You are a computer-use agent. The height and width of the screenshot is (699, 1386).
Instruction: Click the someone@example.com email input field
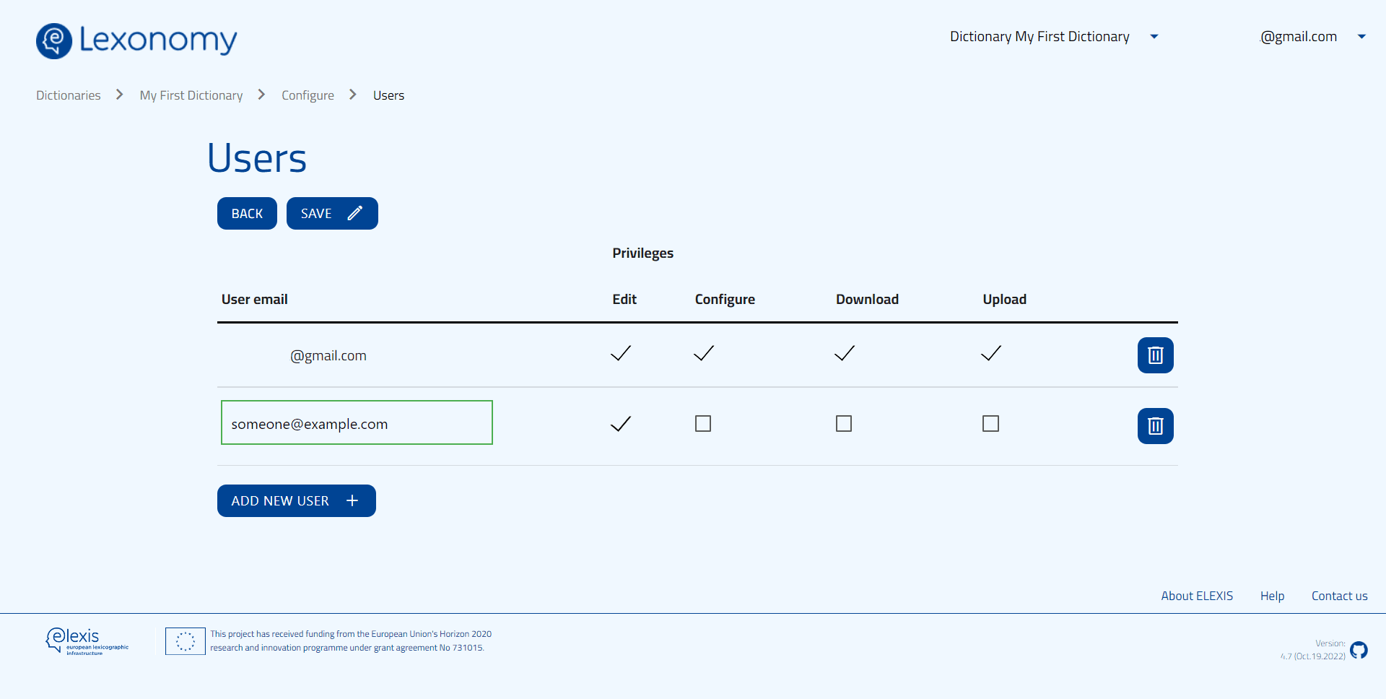(x=357, y=423)
